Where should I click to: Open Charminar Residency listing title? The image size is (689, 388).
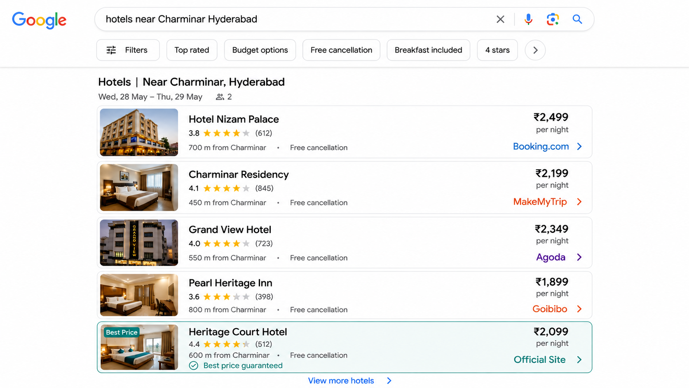pyautogui.click(x=239, y=174)
